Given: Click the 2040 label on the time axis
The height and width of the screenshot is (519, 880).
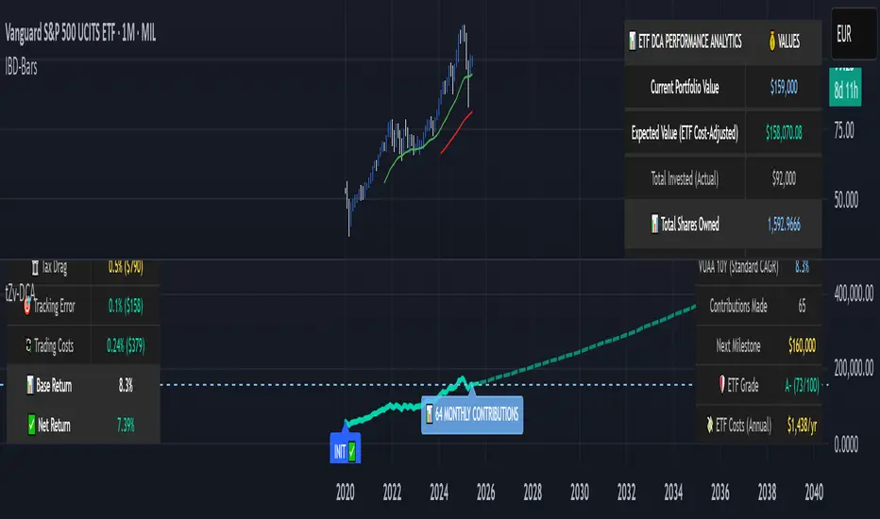Looking at the screenshot, I should tap(814, 493).
